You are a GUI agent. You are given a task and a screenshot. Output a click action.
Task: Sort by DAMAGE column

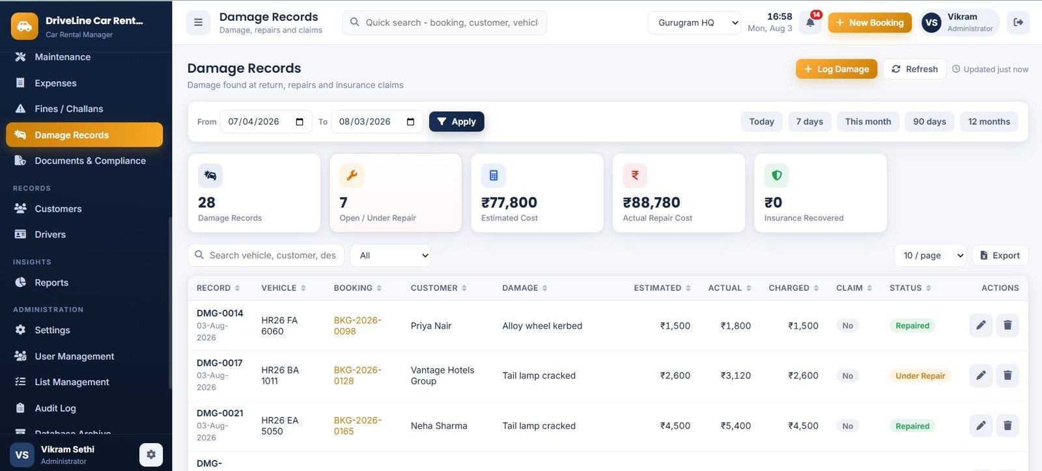[x=524, y=288]
